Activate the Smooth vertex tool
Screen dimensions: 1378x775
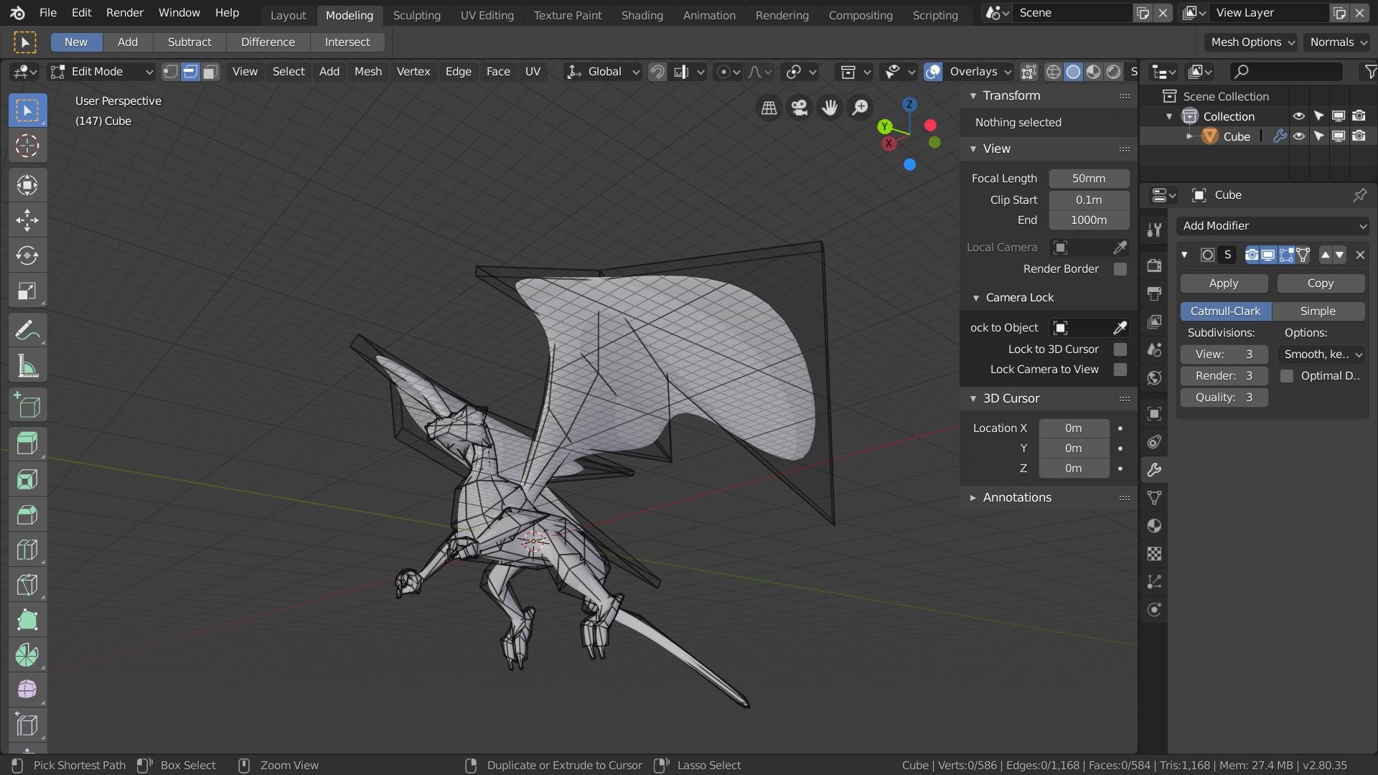(27, 690)
